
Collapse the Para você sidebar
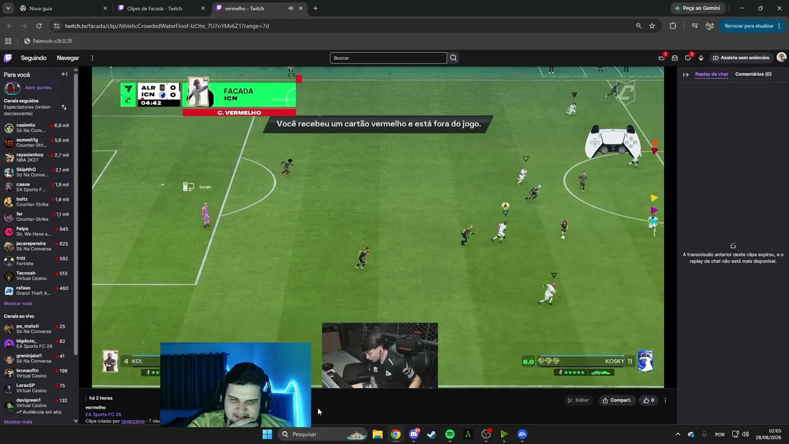pyautogui.click(x=64, y=74)
